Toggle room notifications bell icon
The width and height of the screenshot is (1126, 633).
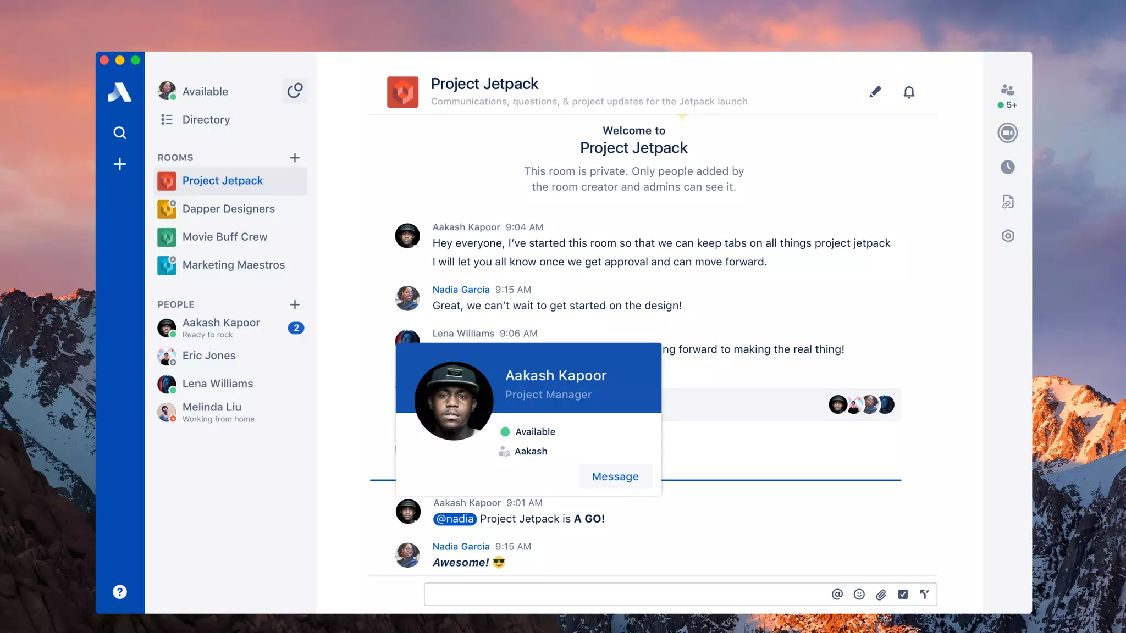point(909,92)
